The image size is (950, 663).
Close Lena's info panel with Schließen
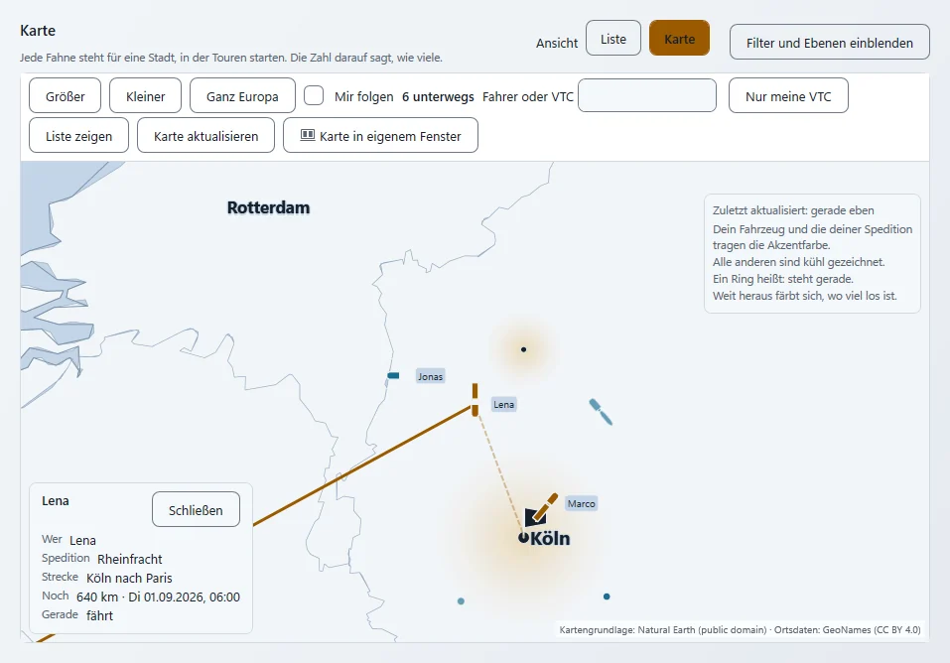tap(196, 510)
